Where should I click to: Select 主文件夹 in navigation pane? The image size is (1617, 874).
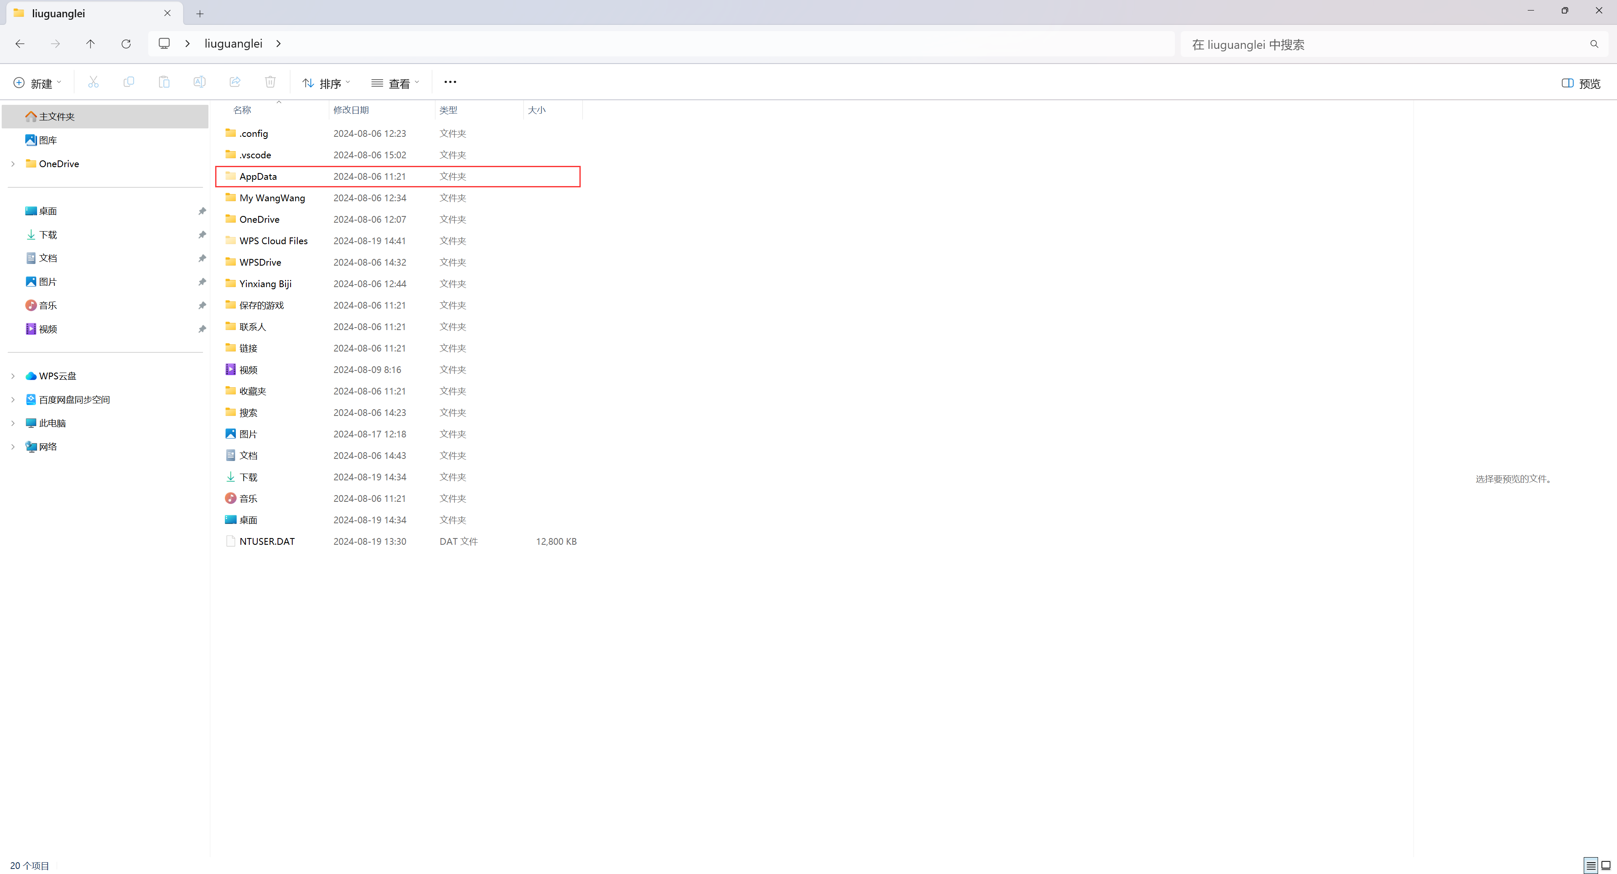(x=56, y=117)
